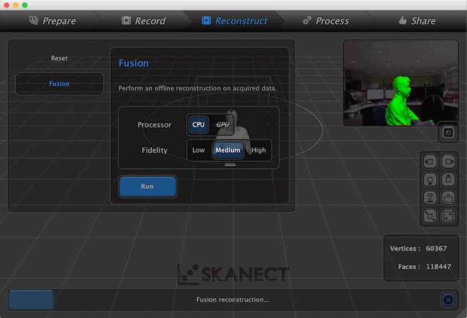Close the window with the red button

7,5
